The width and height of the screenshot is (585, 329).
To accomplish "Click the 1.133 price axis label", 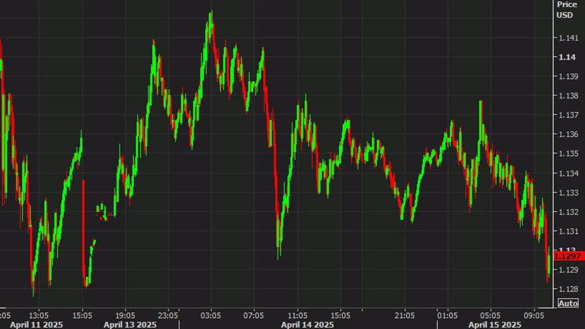I will [568, 192].
